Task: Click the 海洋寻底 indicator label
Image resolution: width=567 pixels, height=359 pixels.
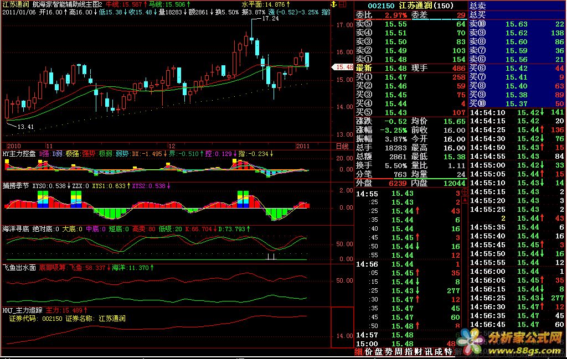Action: pyautogui.click(x=16, y=229)
